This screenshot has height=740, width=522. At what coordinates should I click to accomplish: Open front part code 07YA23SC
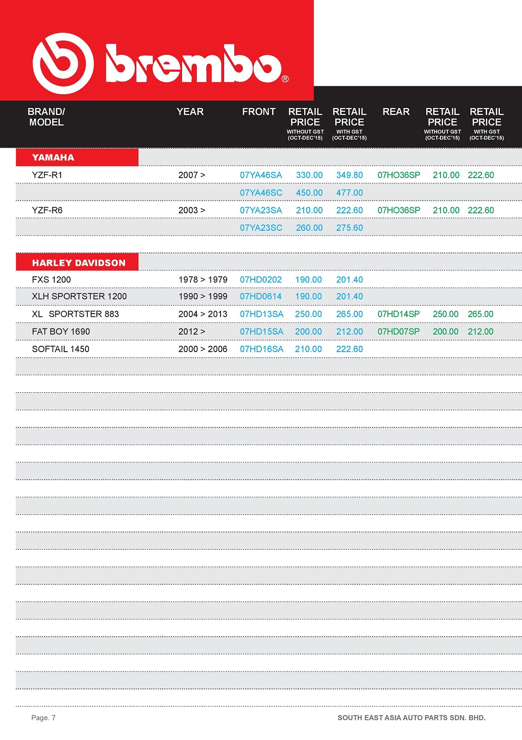pos(261,228)
